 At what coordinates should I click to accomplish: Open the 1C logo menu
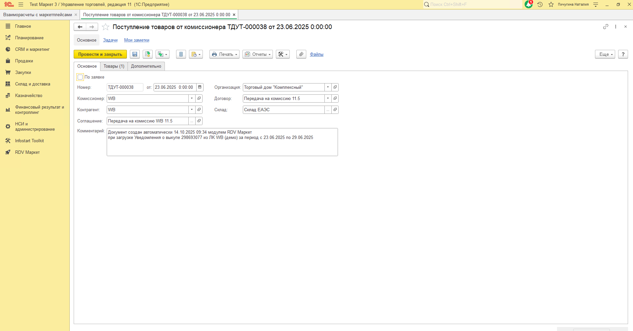tap(9, 5)
